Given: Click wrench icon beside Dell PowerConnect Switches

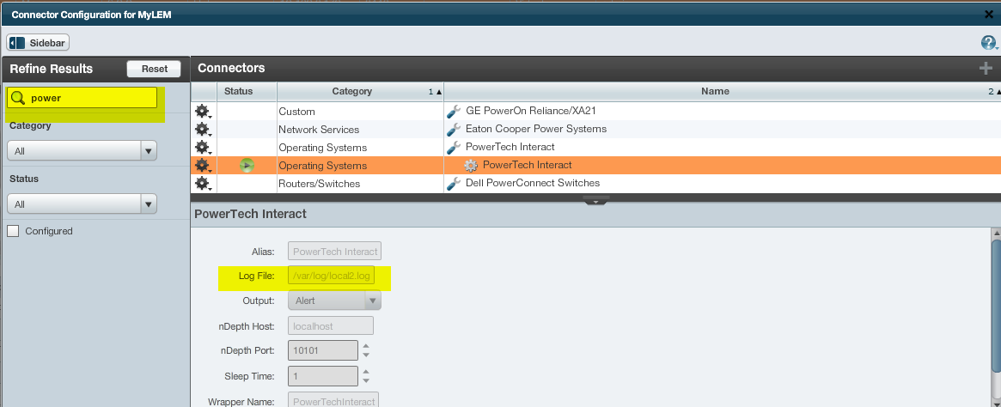Looking at the screenshot, I should [454, 183].
